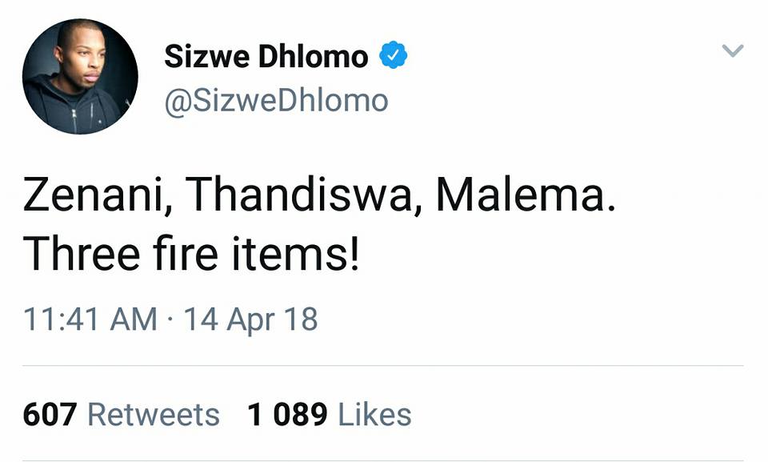The image size is (768, 462).
Task: Click the 'Three fire items!' line
Action: [191, 254]
